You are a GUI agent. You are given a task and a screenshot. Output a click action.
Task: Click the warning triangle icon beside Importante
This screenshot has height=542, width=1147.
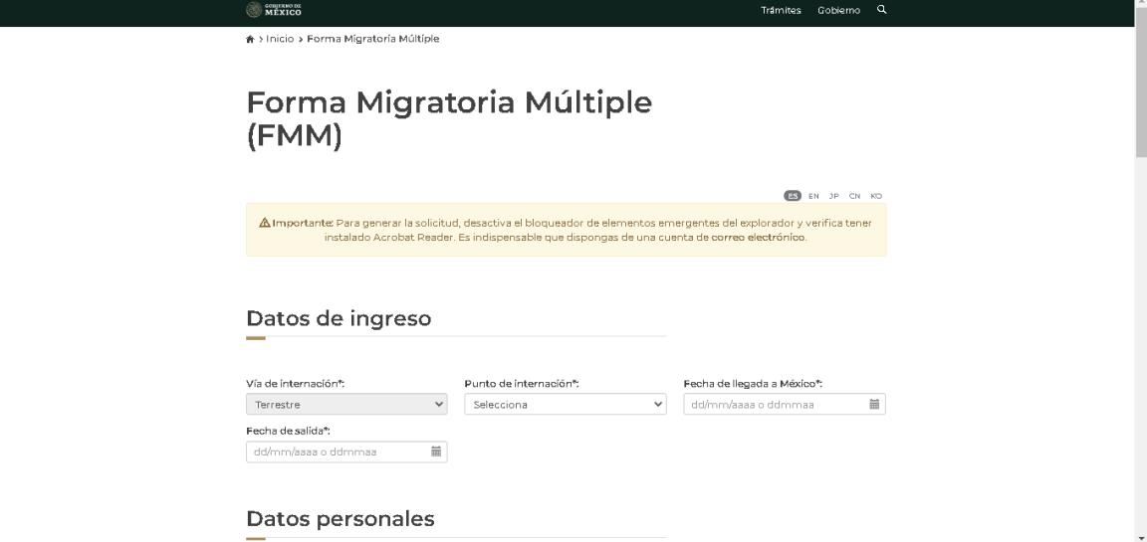click(264, 223)
